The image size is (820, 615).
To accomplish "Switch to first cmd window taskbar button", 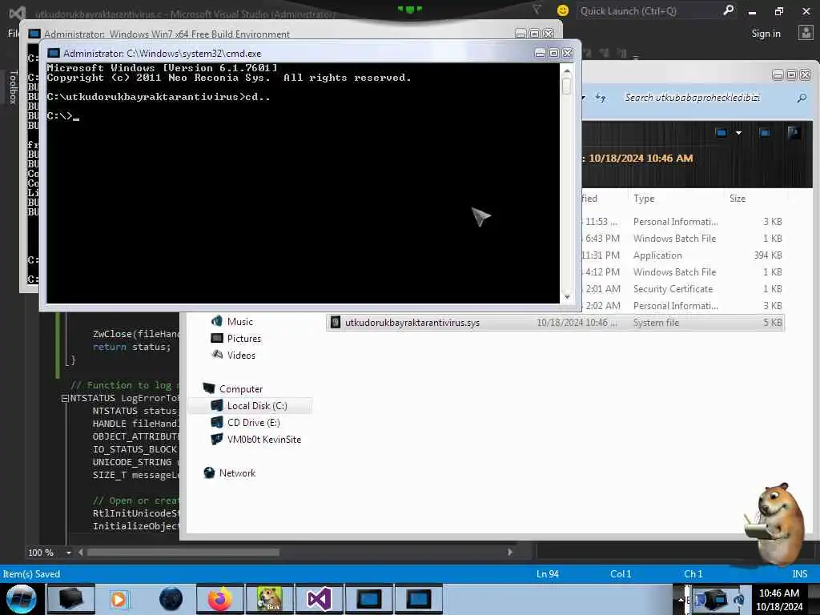I will click(368, 599).
